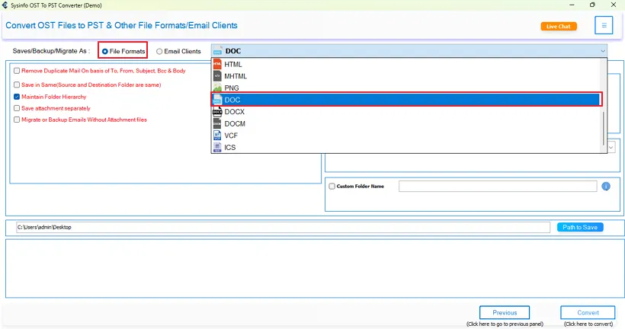Go back with the Previous button

coord(505,313)
